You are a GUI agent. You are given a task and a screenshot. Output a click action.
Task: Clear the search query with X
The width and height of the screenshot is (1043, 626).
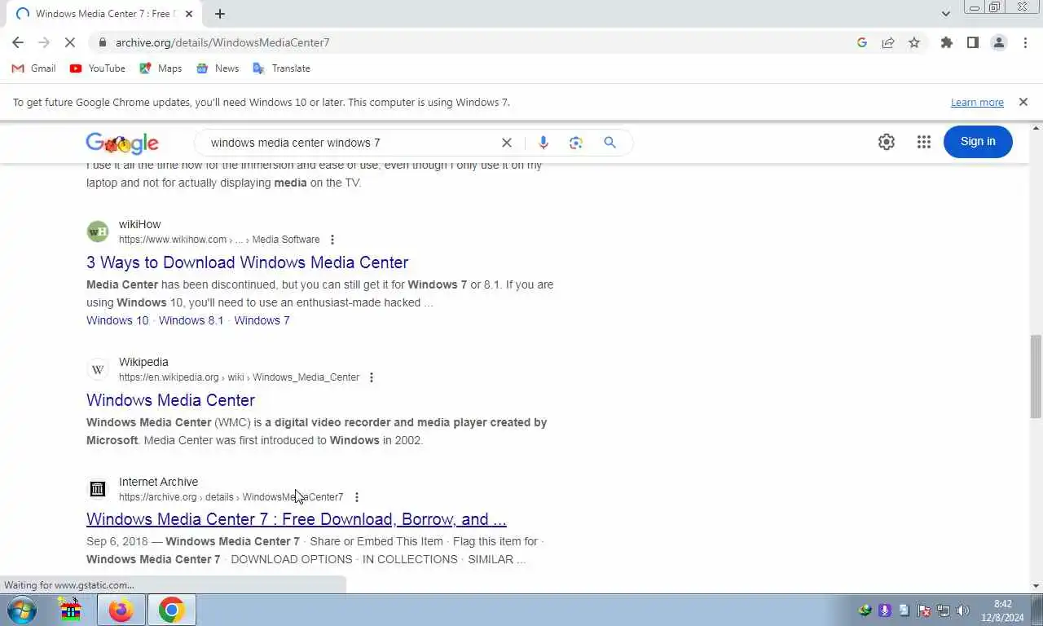(507, 143)
